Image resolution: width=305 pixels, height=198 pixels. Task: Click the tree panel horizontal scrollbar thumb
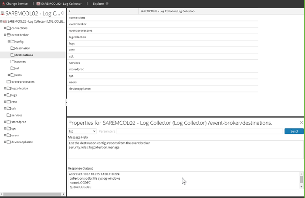tap(32, 194)
